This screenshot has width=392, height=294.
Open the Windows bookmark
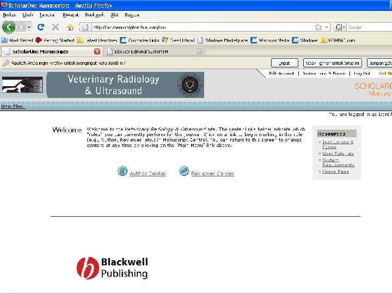(305, 40)
